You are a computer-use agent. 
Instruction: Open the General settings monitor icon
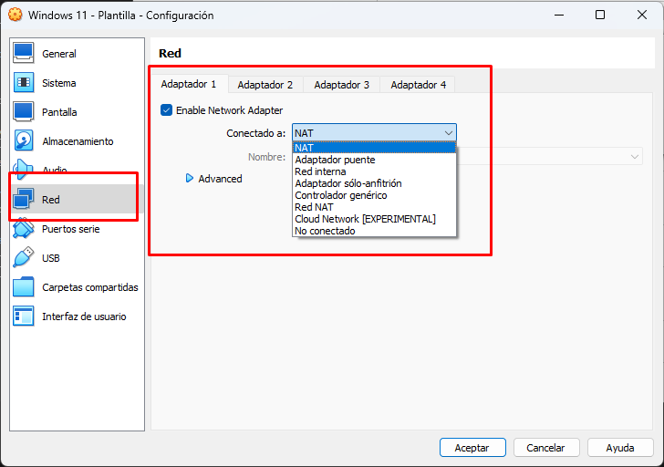[24, 53]
